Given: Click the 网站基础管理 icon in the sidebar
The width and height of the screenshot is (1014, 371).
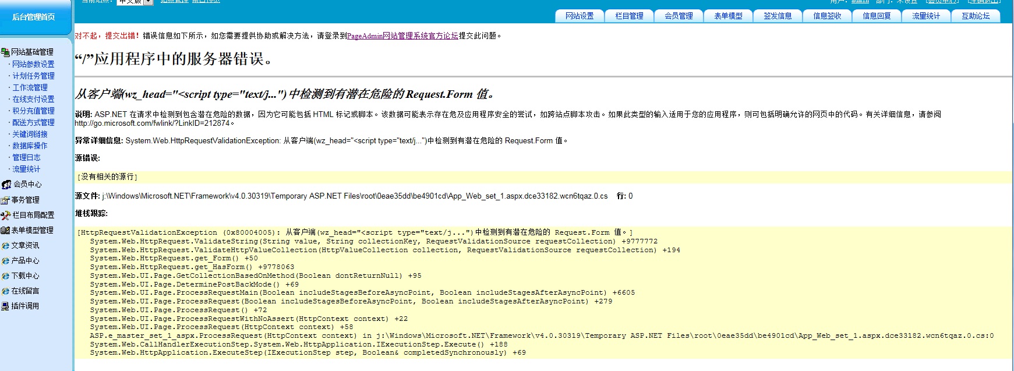Looking at the screenshot, I should (x=5, y=52).
